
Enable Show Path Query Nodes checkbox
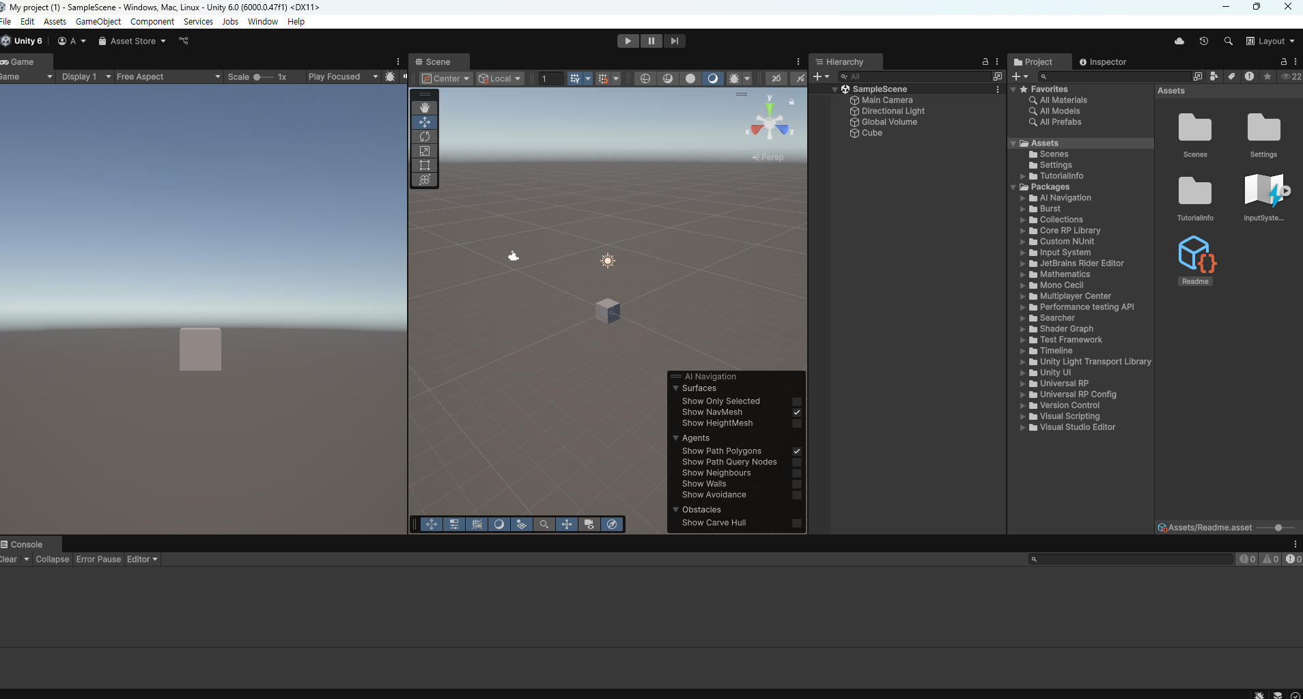pyautogui.click(x=797, y=462)
